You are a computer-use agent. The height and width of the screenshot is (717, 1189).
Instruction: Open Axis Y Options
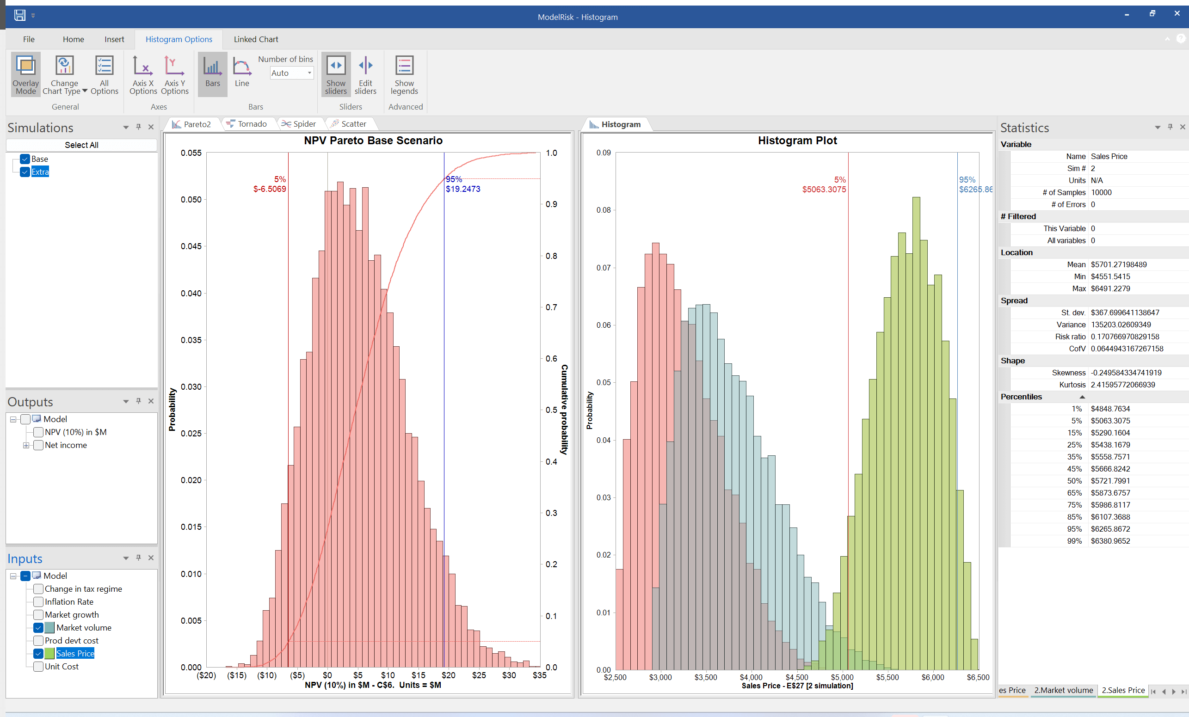click(x=174, y=74)
